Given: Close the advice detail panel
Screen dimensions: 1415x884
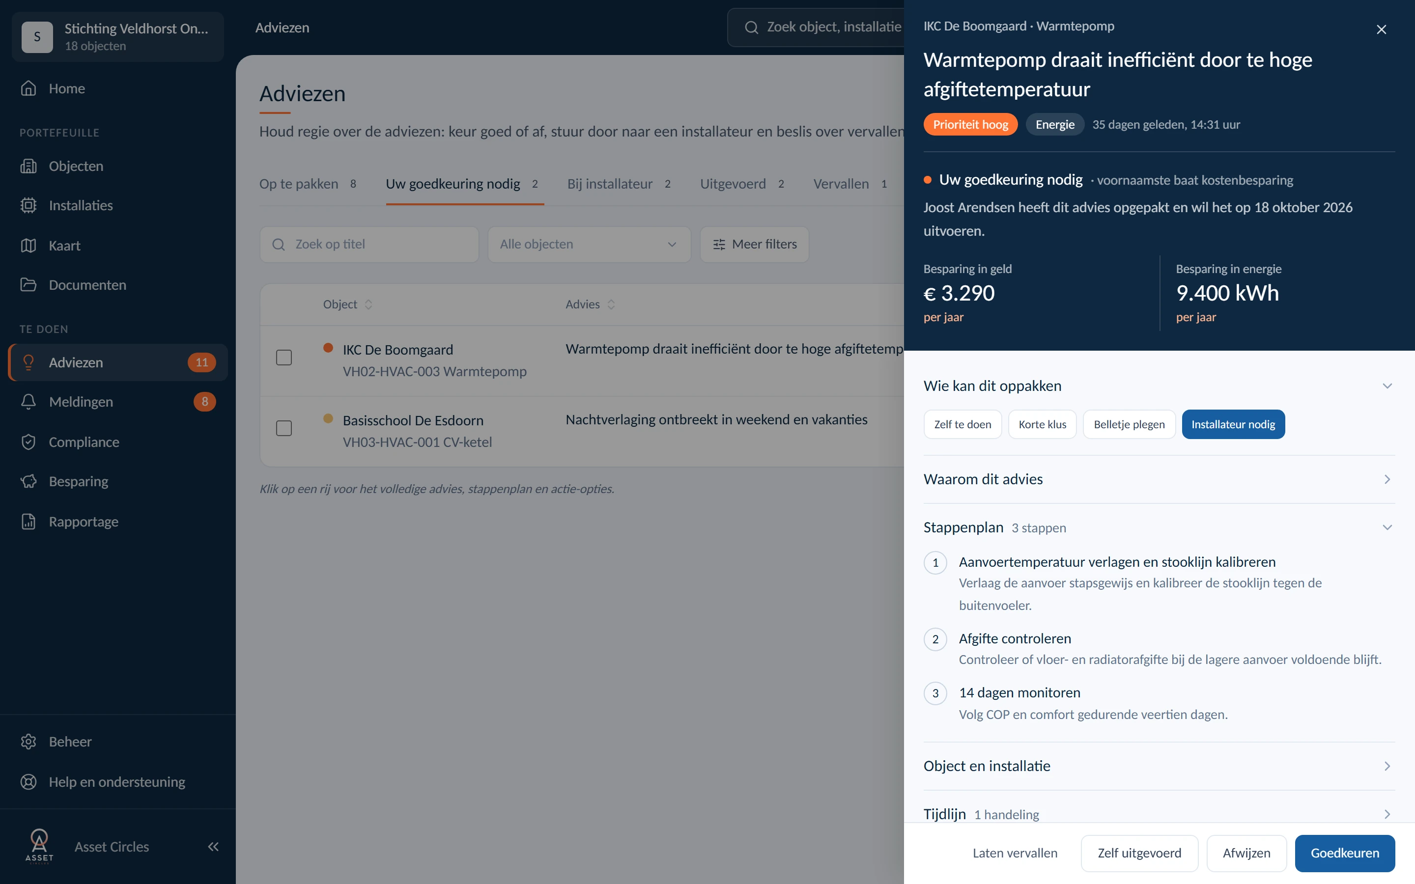Looking at the screenshot, I should (x=1381, y=29).
